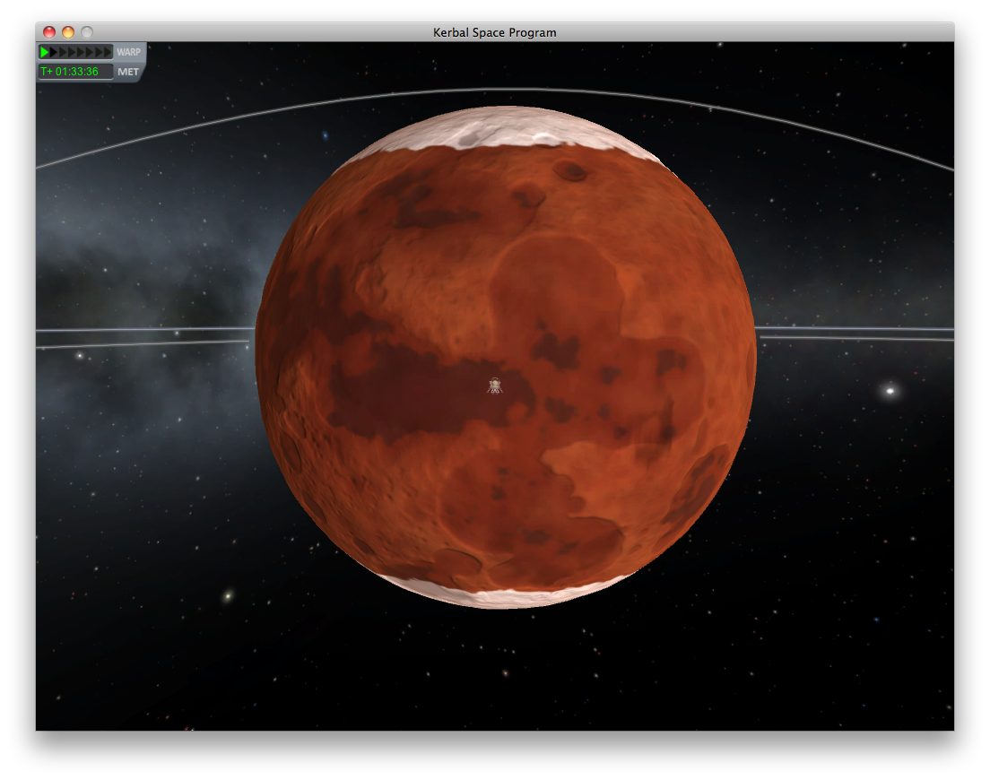990x780 pixels.
Task: Close the Kerbal Space Program window
Action: 49,32
